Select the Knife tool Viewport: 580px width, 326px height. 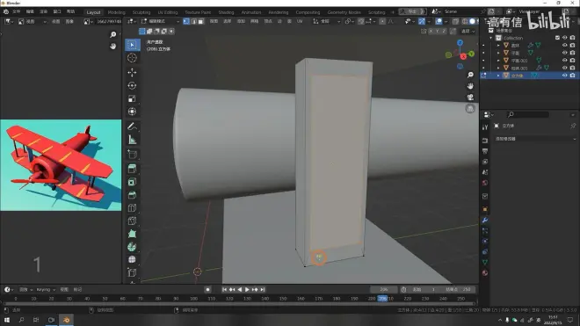tap(132, 221)
